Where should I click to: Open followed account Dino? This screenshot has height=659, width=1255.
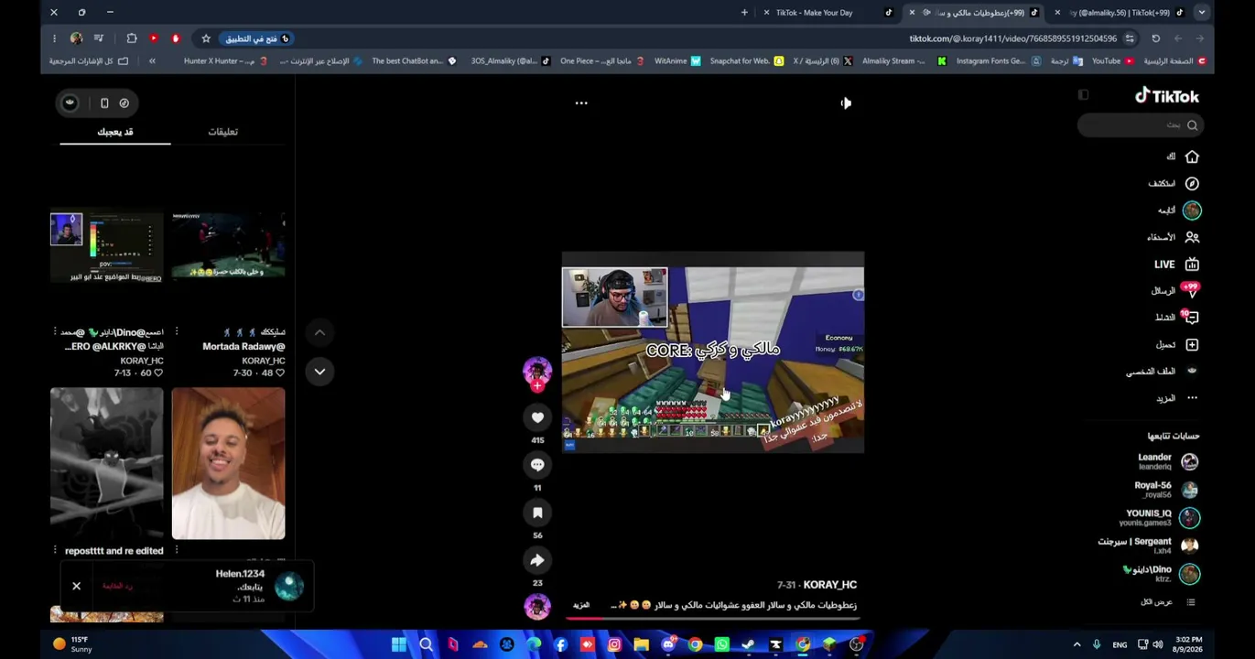click(x=1160, y=574)
